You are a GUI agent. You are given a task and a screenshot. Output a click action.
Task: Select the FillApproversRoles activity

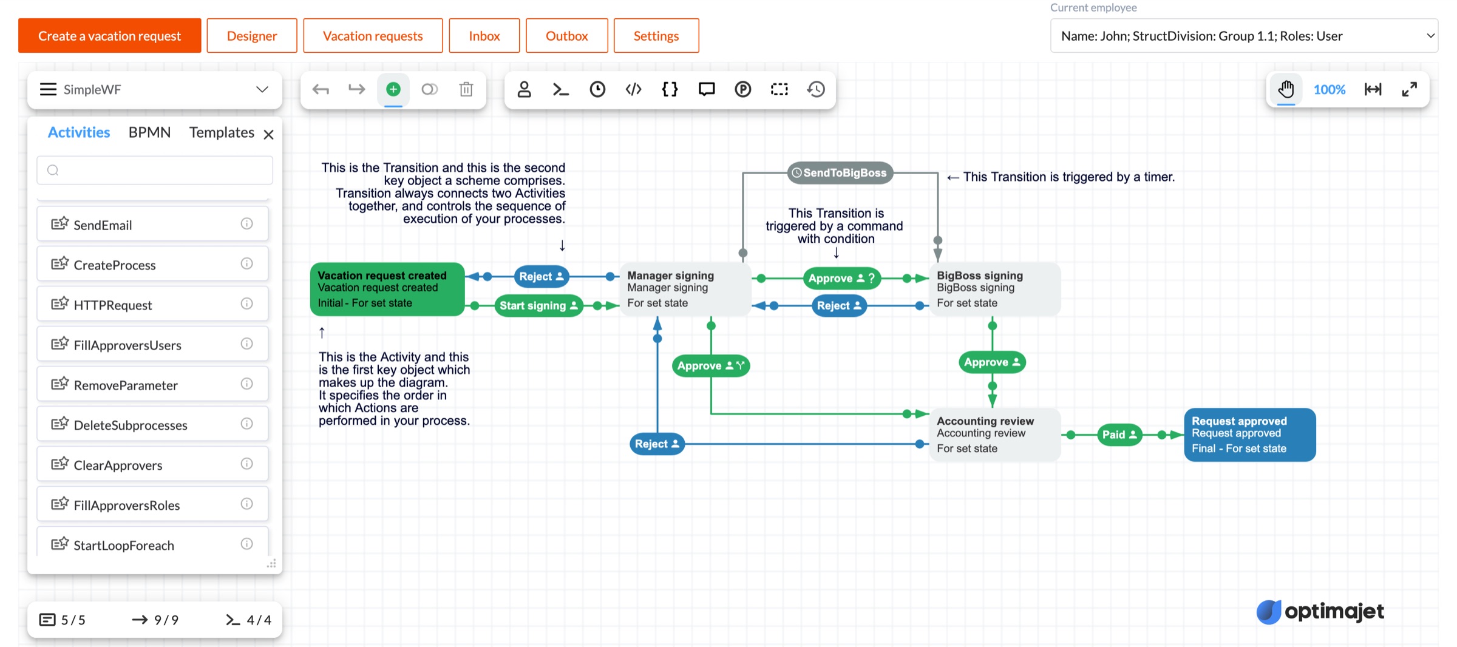point(152,504)
